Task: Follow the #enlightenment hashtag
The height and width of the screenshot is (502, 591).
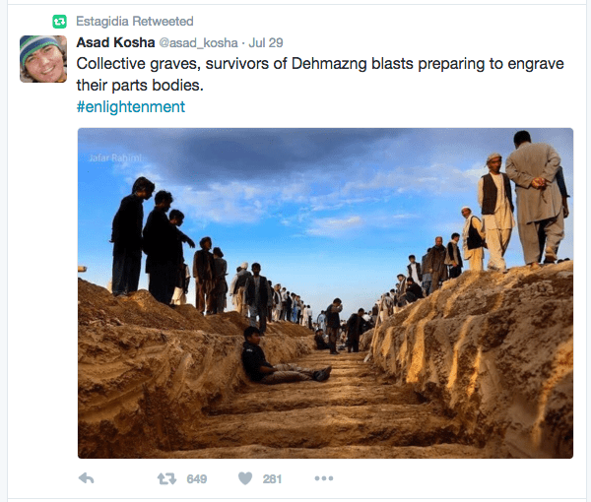Action: (131, 106)
